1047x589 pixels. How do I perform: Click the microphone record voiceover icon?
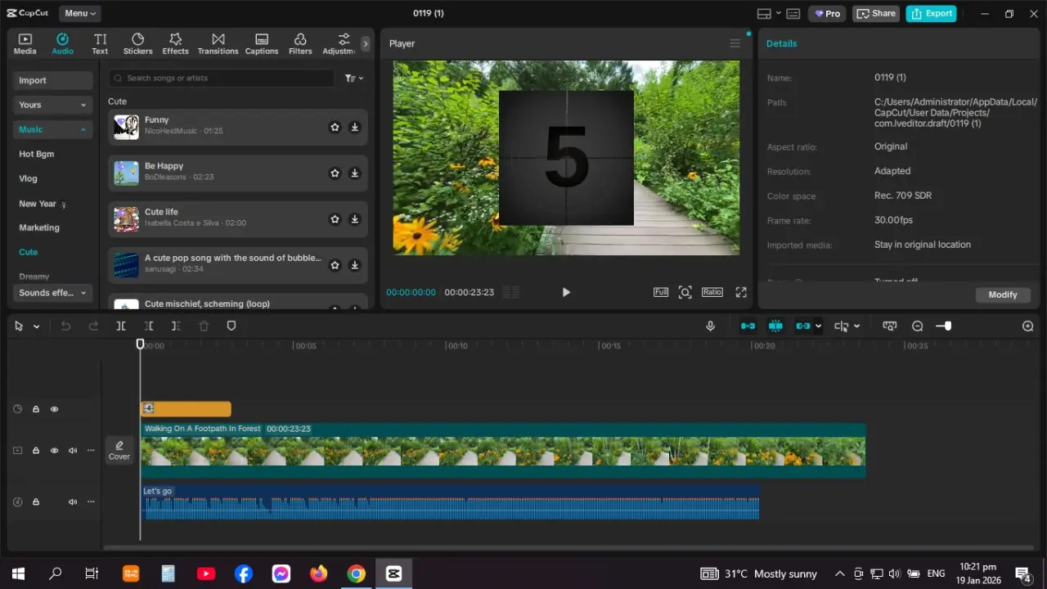tap(710, 326)
